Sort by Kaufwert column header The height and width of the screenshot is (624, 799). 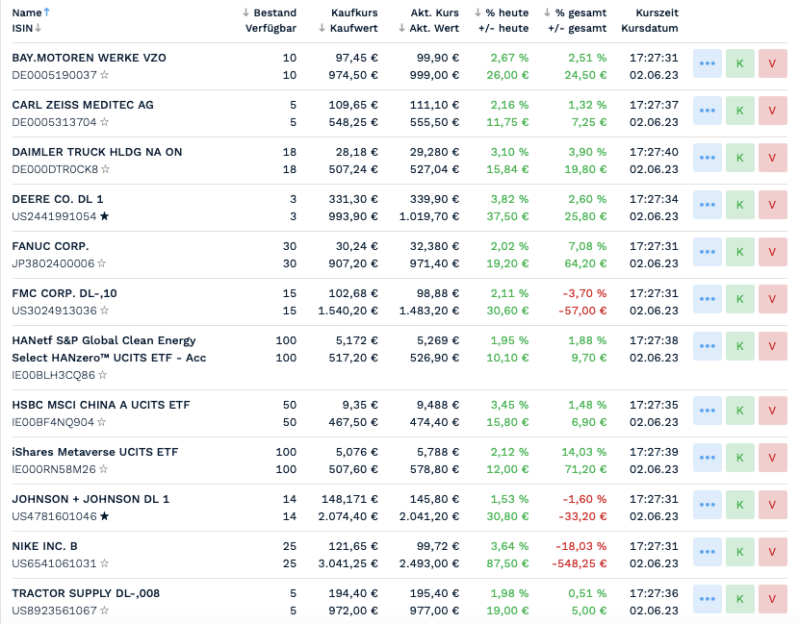352,29
